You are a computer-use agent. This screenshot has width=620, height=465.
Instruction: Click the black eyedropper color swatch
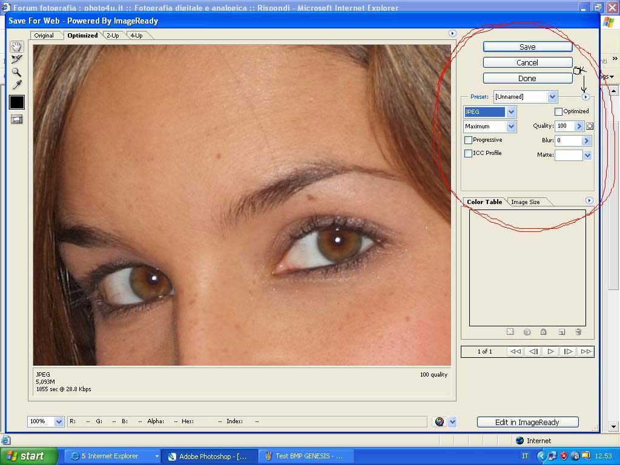point(16,102)
